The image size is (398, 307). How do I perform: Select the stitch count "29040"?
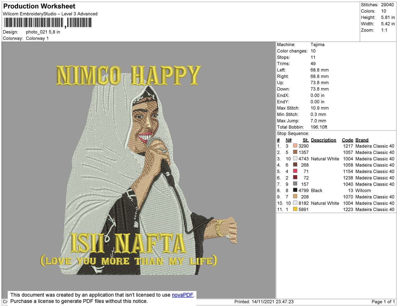(x=387, y=5)
